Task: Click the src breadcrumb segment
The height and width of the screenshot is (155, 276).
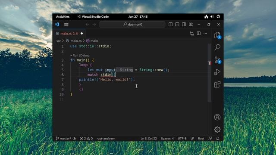Action: click(x=59, y=41)
